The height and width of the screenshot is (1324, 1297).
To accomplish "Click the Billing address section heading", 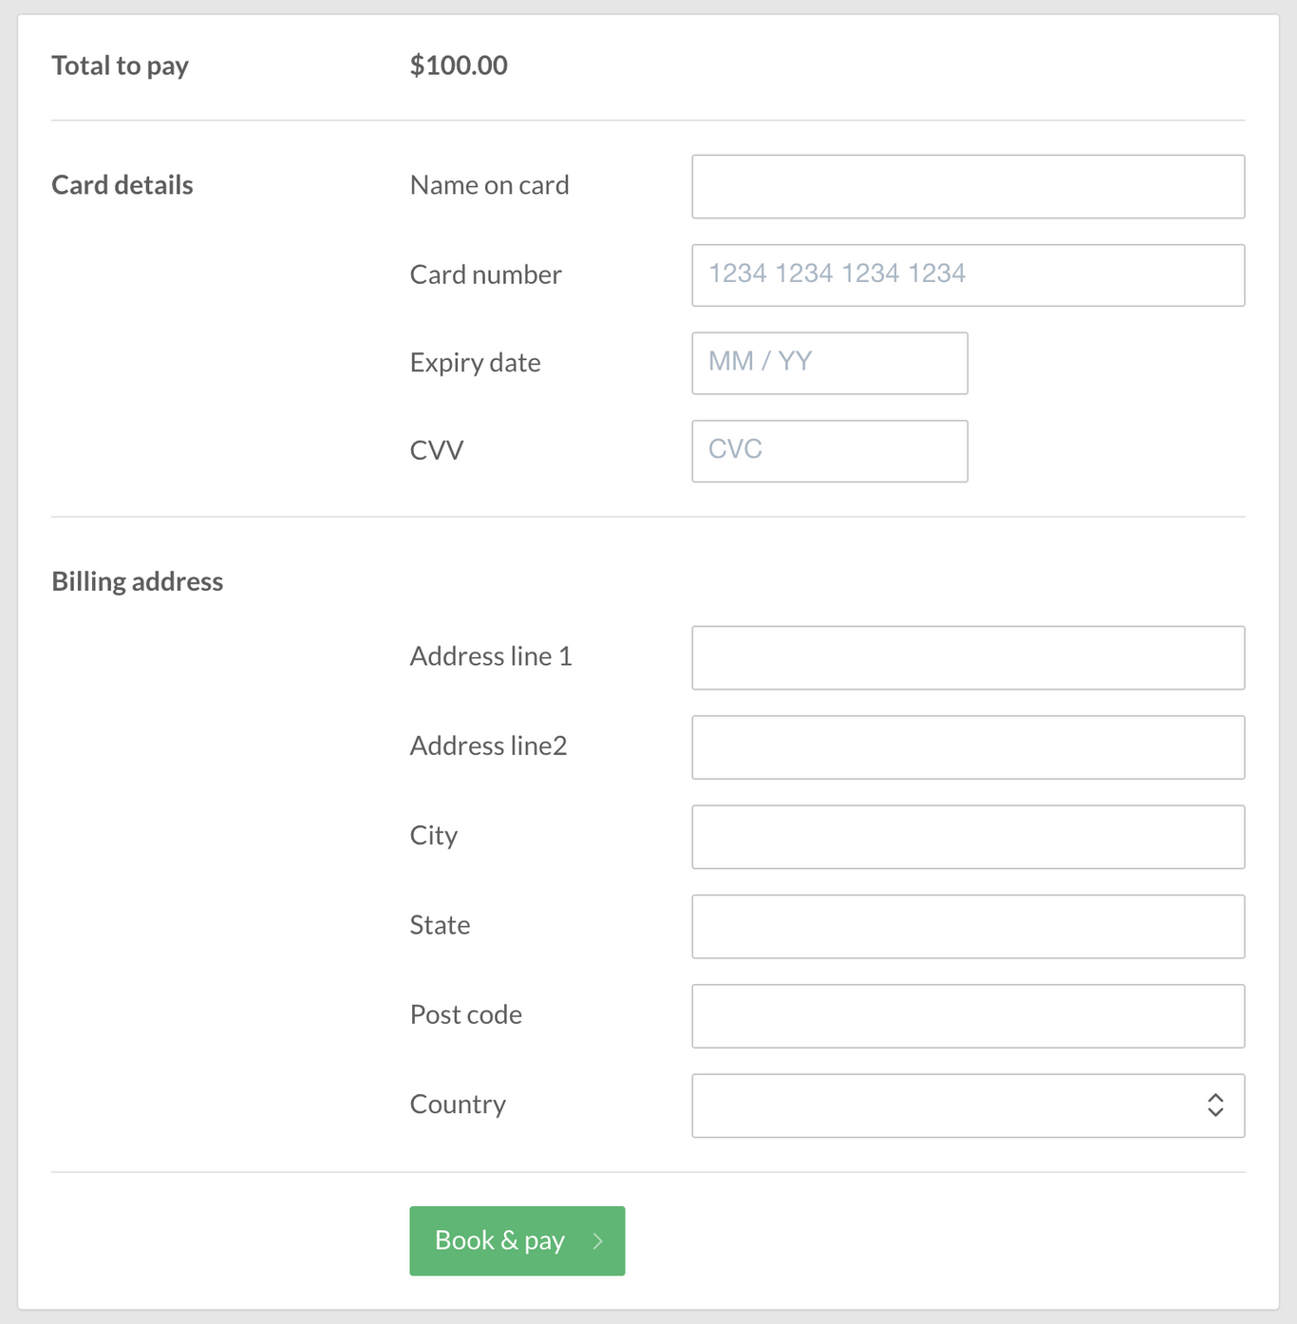I will 138,580.
